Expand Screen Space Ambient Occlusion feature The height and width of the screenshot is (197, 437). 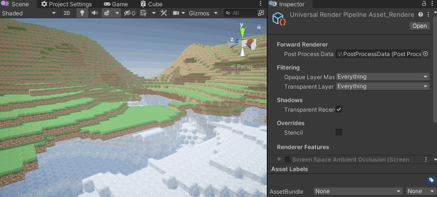coord(279,159)
